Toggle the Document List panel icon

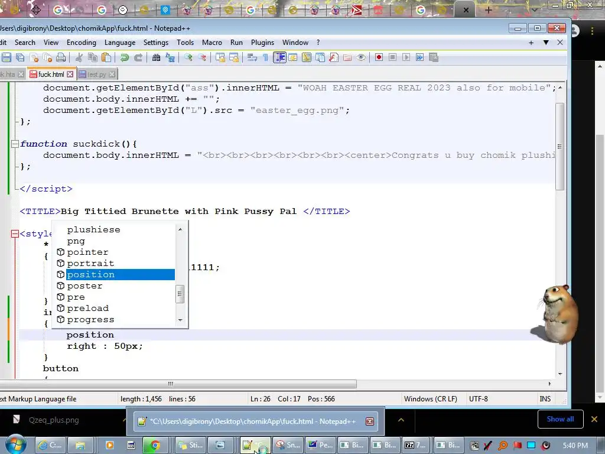point(320,57)
